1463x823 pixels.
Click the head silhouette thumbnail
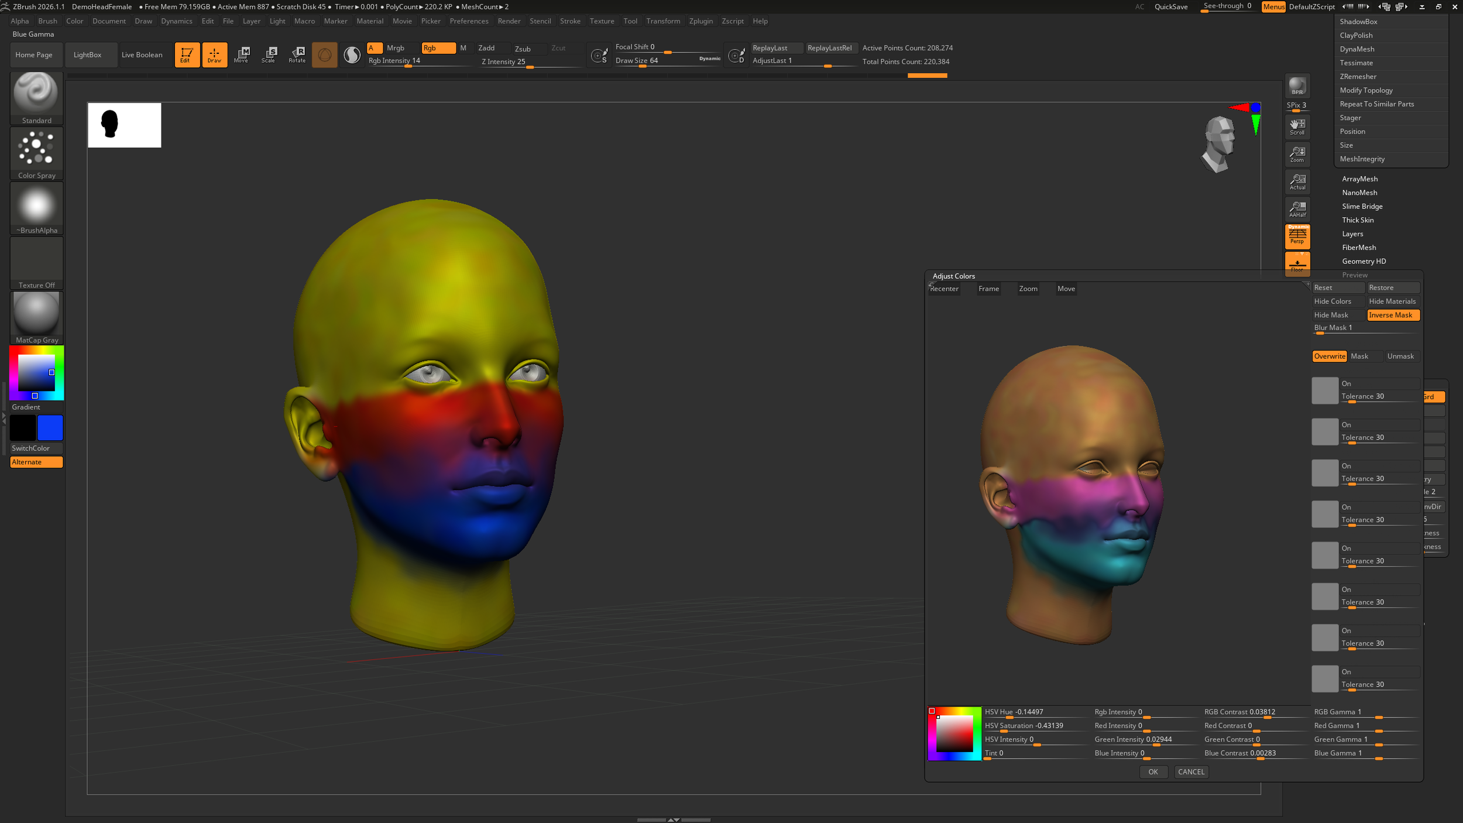point(124,125)
